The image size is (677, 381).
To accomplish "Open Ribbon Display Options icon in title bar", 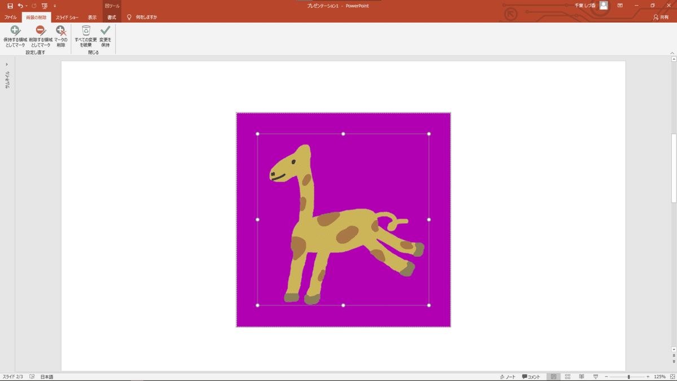I will (x=620, y=6).
